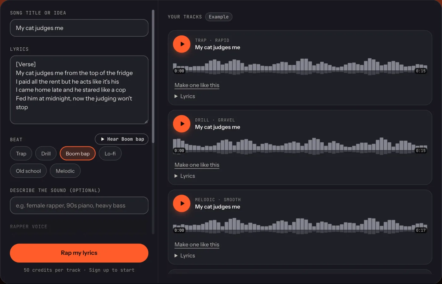Seek in the Drill Gravel waveform

coord(300,146)
